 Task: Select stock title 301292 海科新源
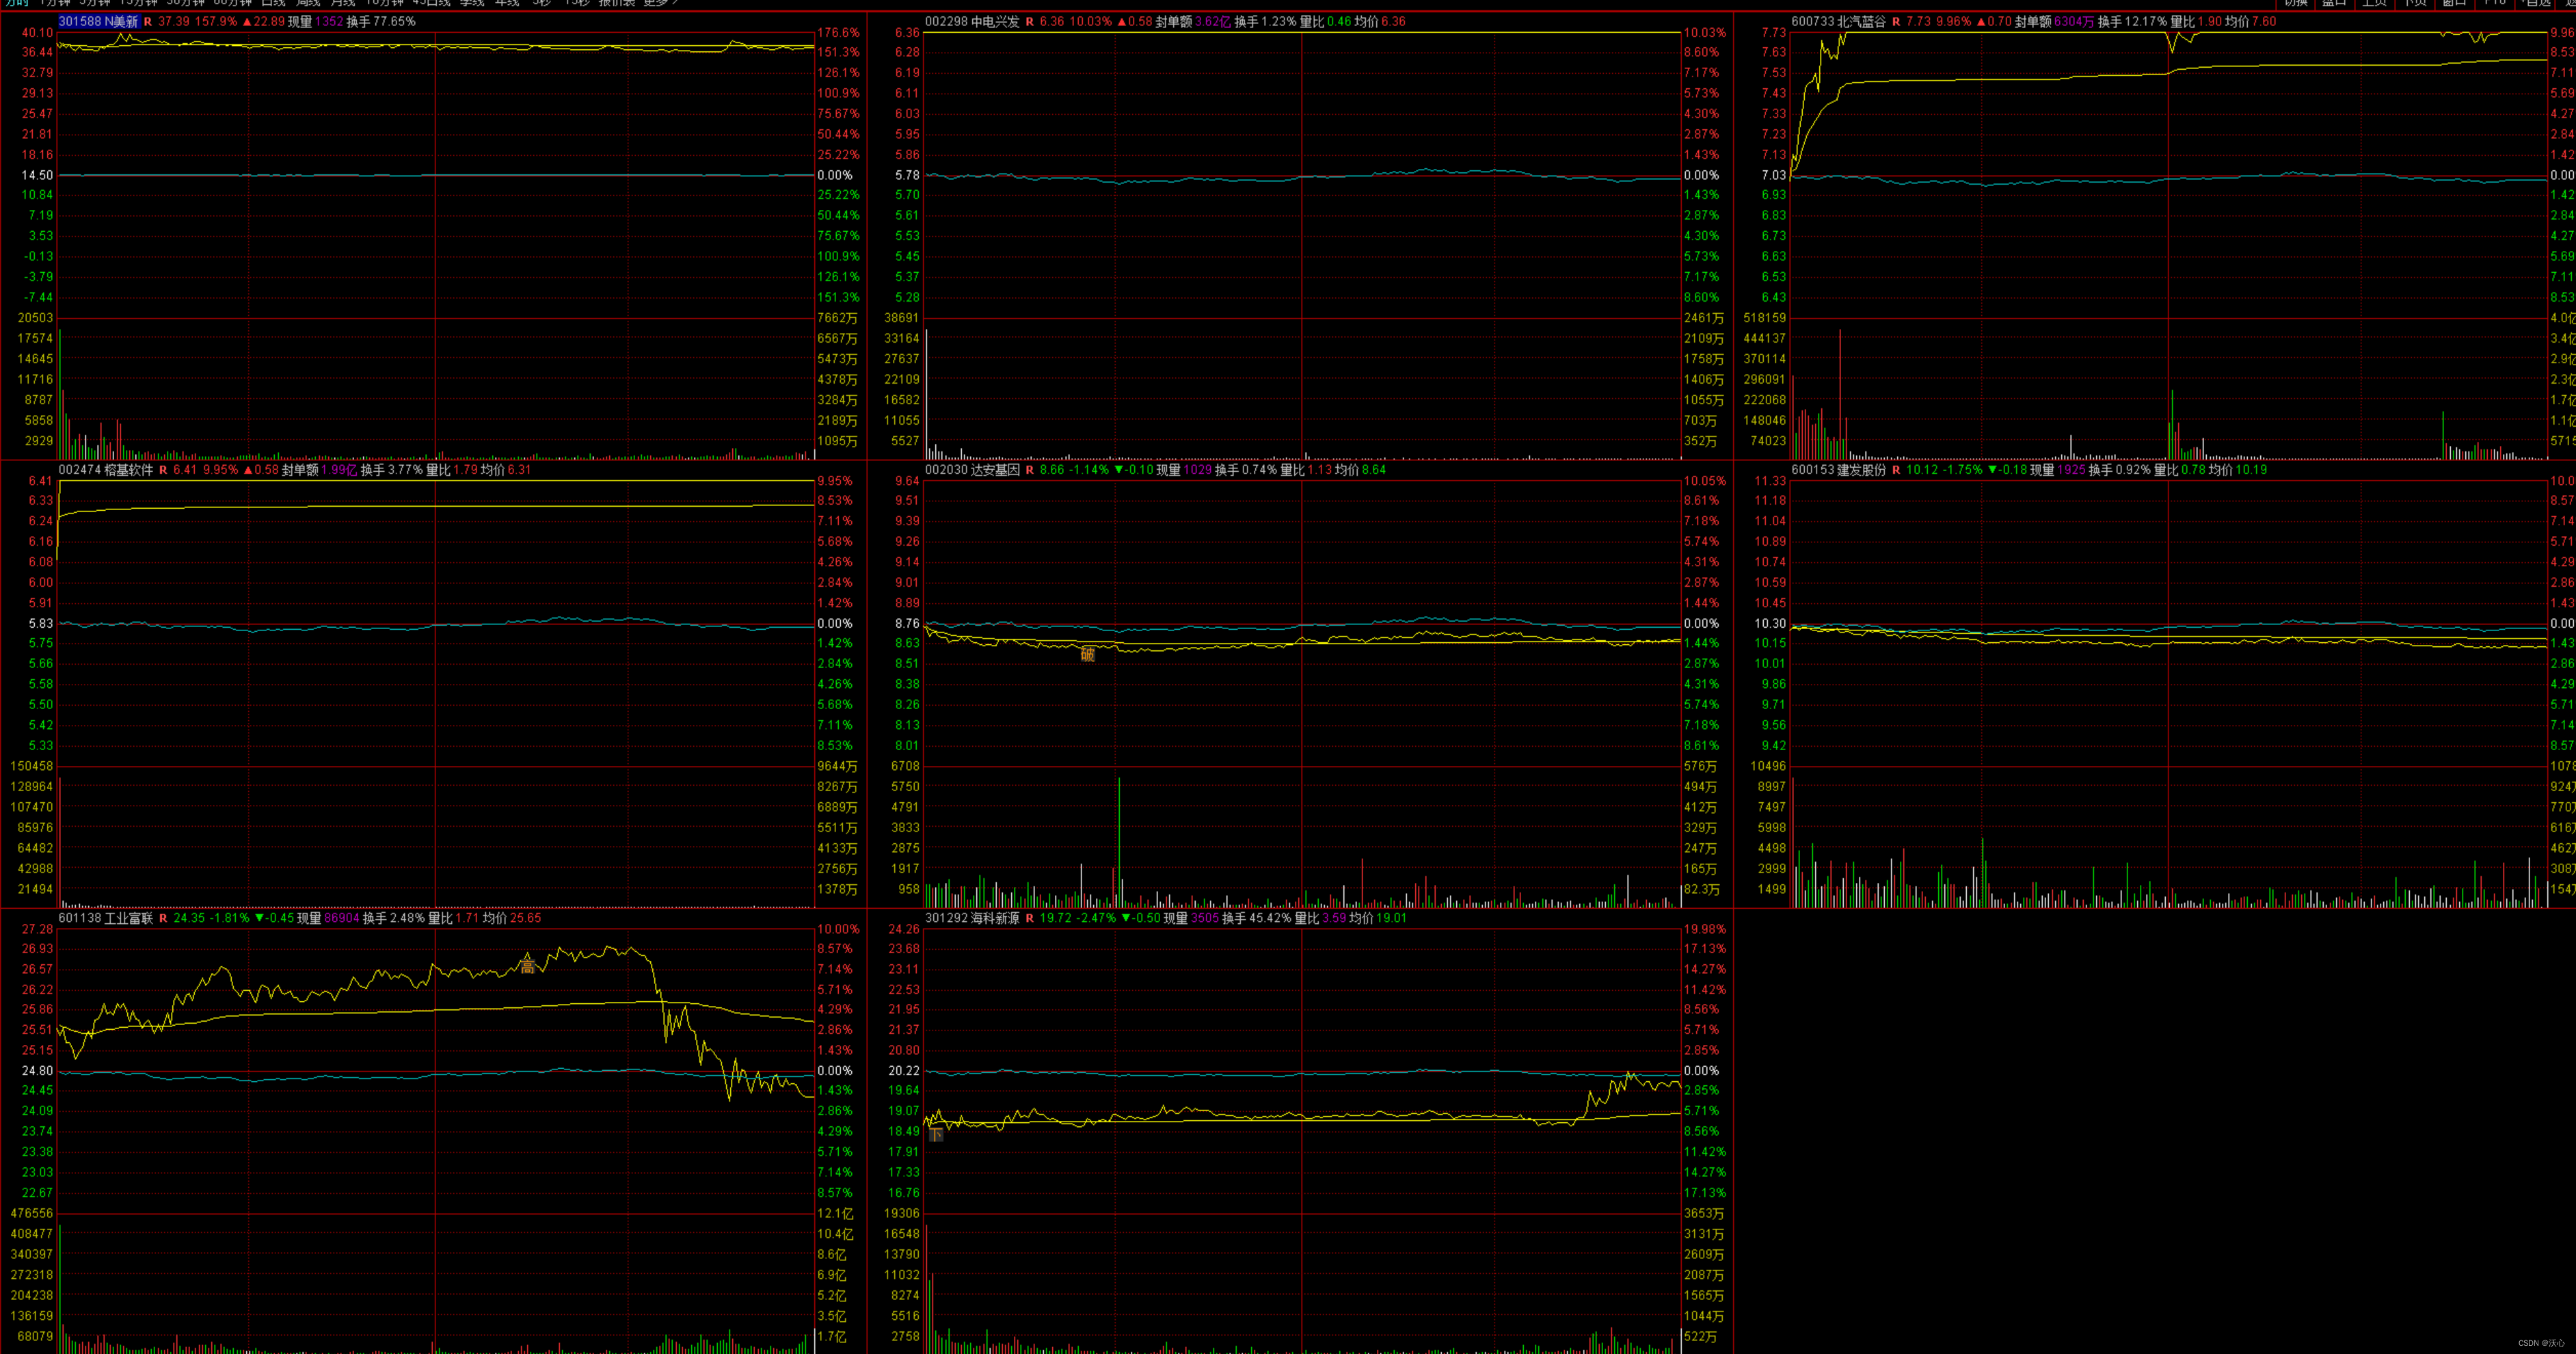(972, 918)
